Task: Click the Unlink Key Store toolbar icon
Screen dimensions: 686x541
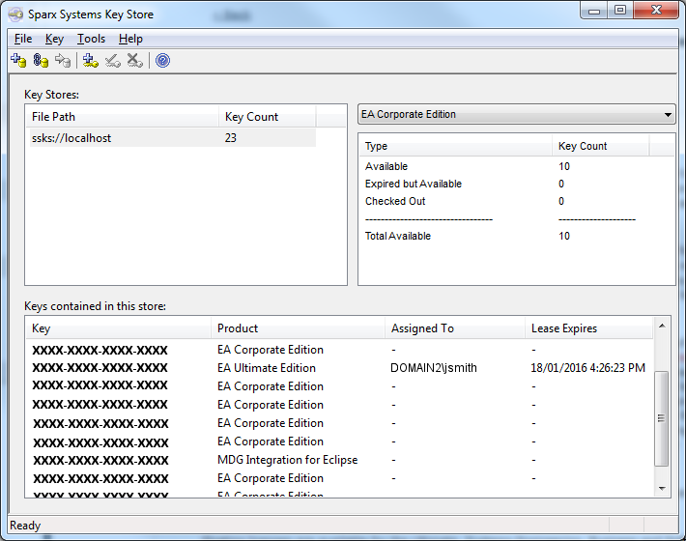Action: tap(63, 60)
